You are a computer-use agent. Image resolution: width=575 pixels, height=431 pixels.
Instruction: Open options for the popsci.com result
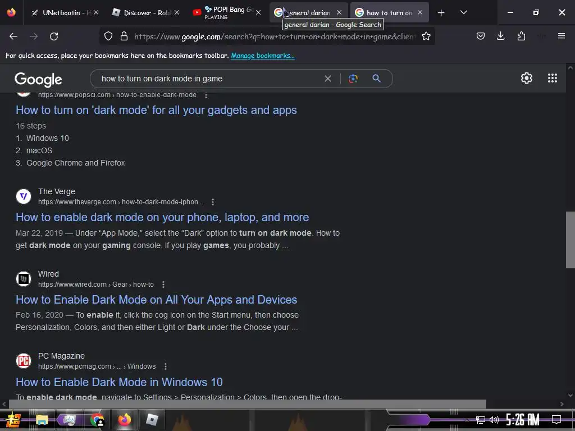coord(206,95)
